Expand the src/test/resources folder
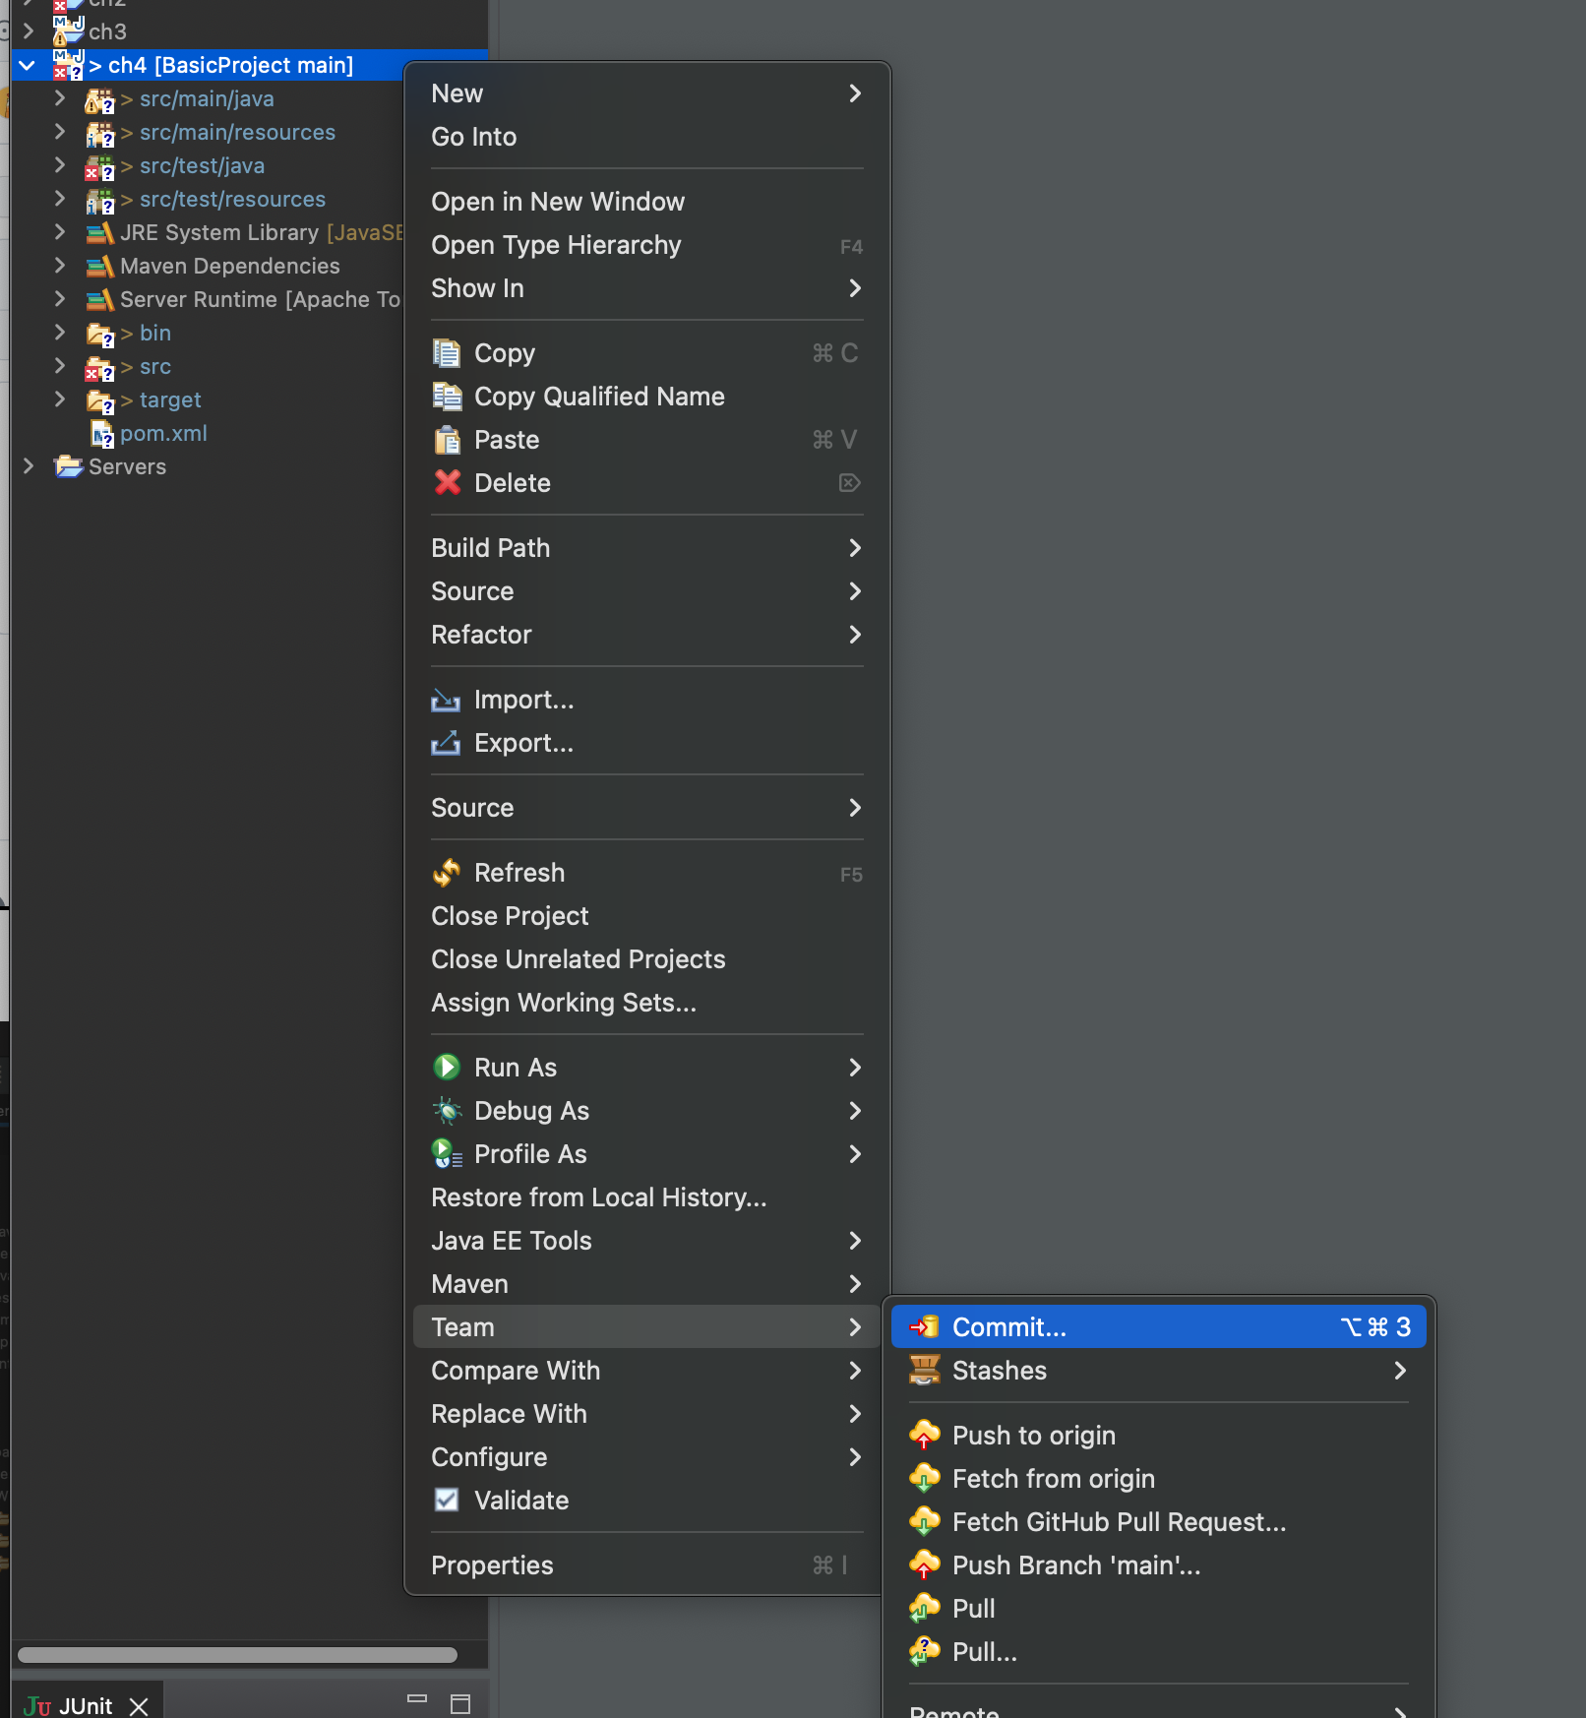The image size is (1586, 1718). pyautogui.click(x=60, y=199)
